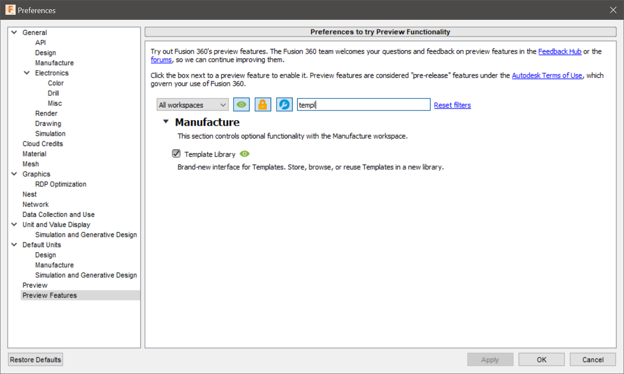Image resolution: width=624 pixels, height=374 pixels.
Task: Close the Preferences window
Action: point(613,10)
